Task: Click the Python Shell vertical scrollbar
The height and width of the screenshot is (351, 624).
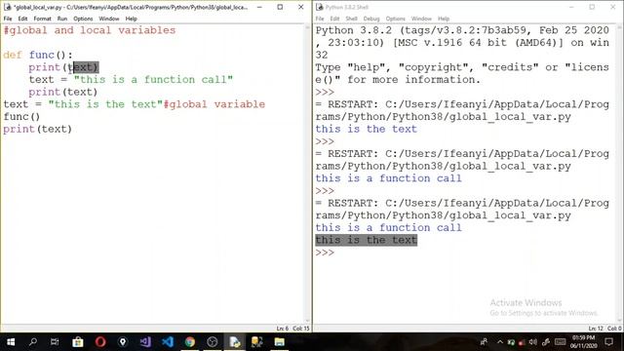Action: [x=619, y=174]
